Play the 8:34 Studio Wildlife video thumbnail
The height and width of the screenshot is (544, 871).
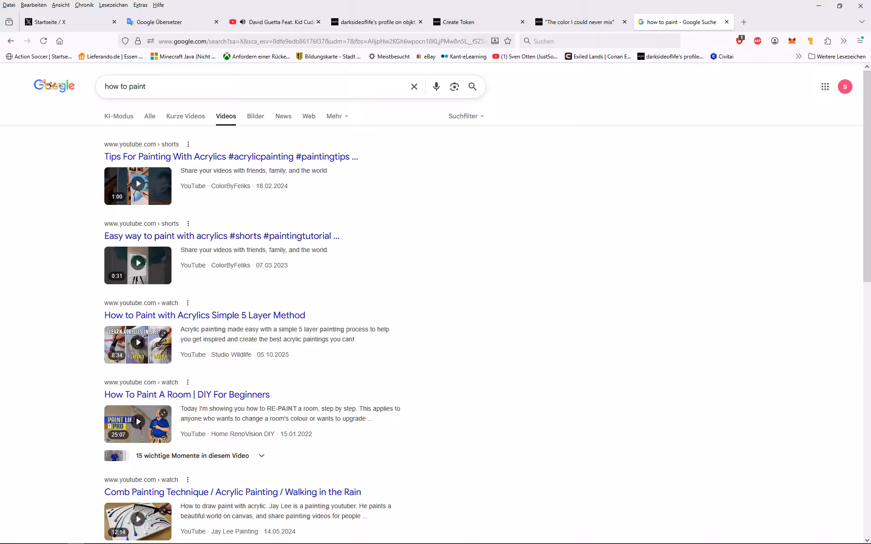[x=138, y=345]
